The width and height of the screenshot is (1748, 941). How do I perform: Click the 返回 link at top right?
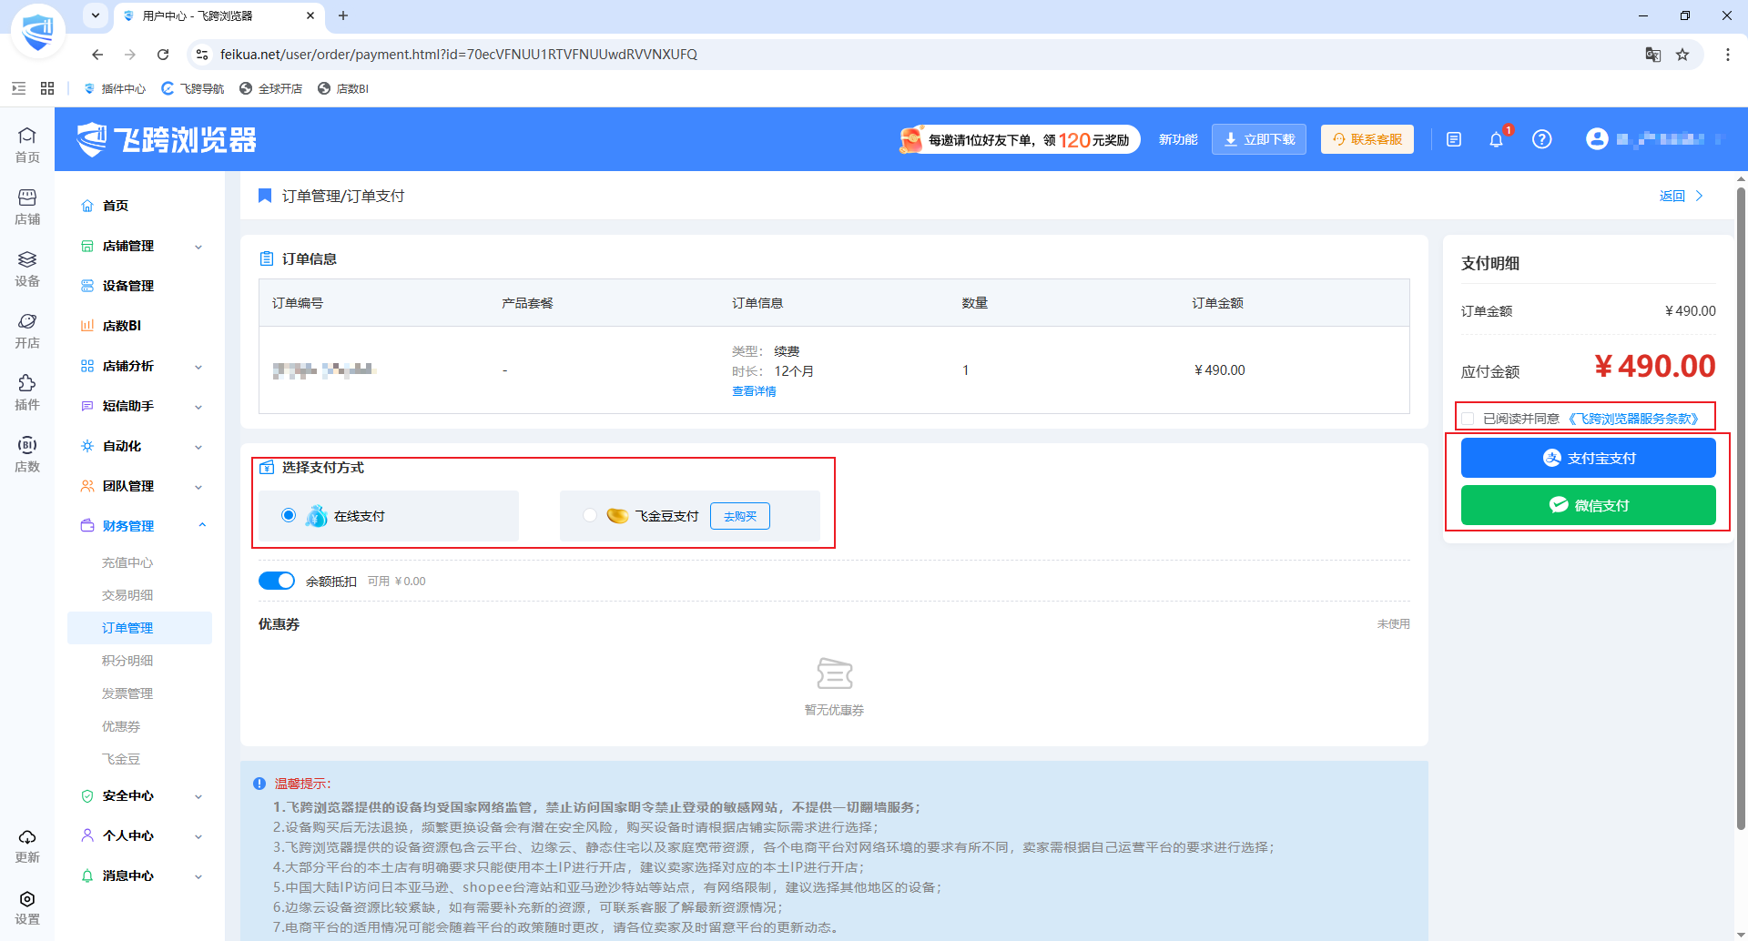(1681, 196)
